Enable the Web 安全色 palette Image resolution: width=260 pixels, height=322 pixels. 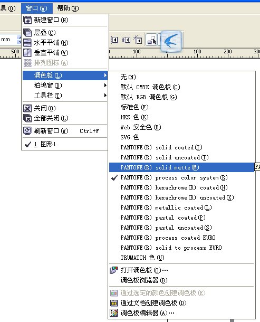[x=181, y=127]
